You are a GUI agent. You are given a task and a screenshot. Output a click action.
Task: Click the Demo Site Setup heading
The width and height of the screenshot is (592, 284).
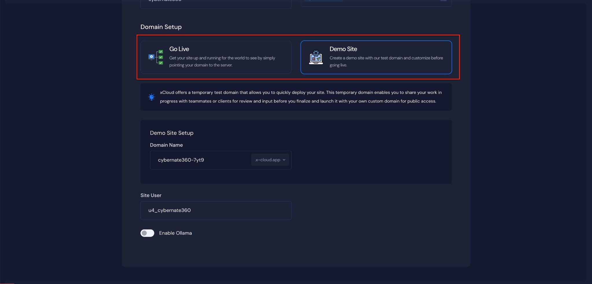tap(171, 133)
